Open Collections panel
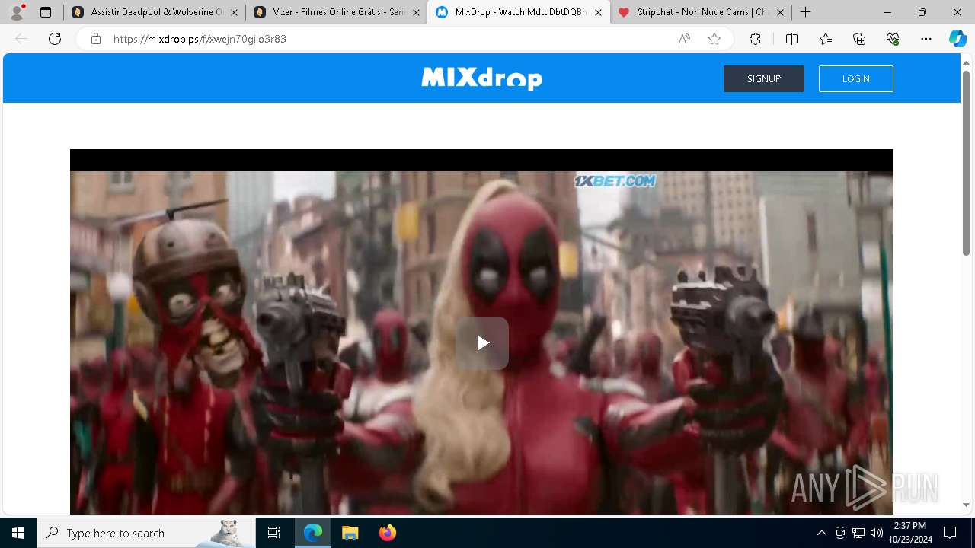This screenshot has height=548, width=975. pos(859,39)
